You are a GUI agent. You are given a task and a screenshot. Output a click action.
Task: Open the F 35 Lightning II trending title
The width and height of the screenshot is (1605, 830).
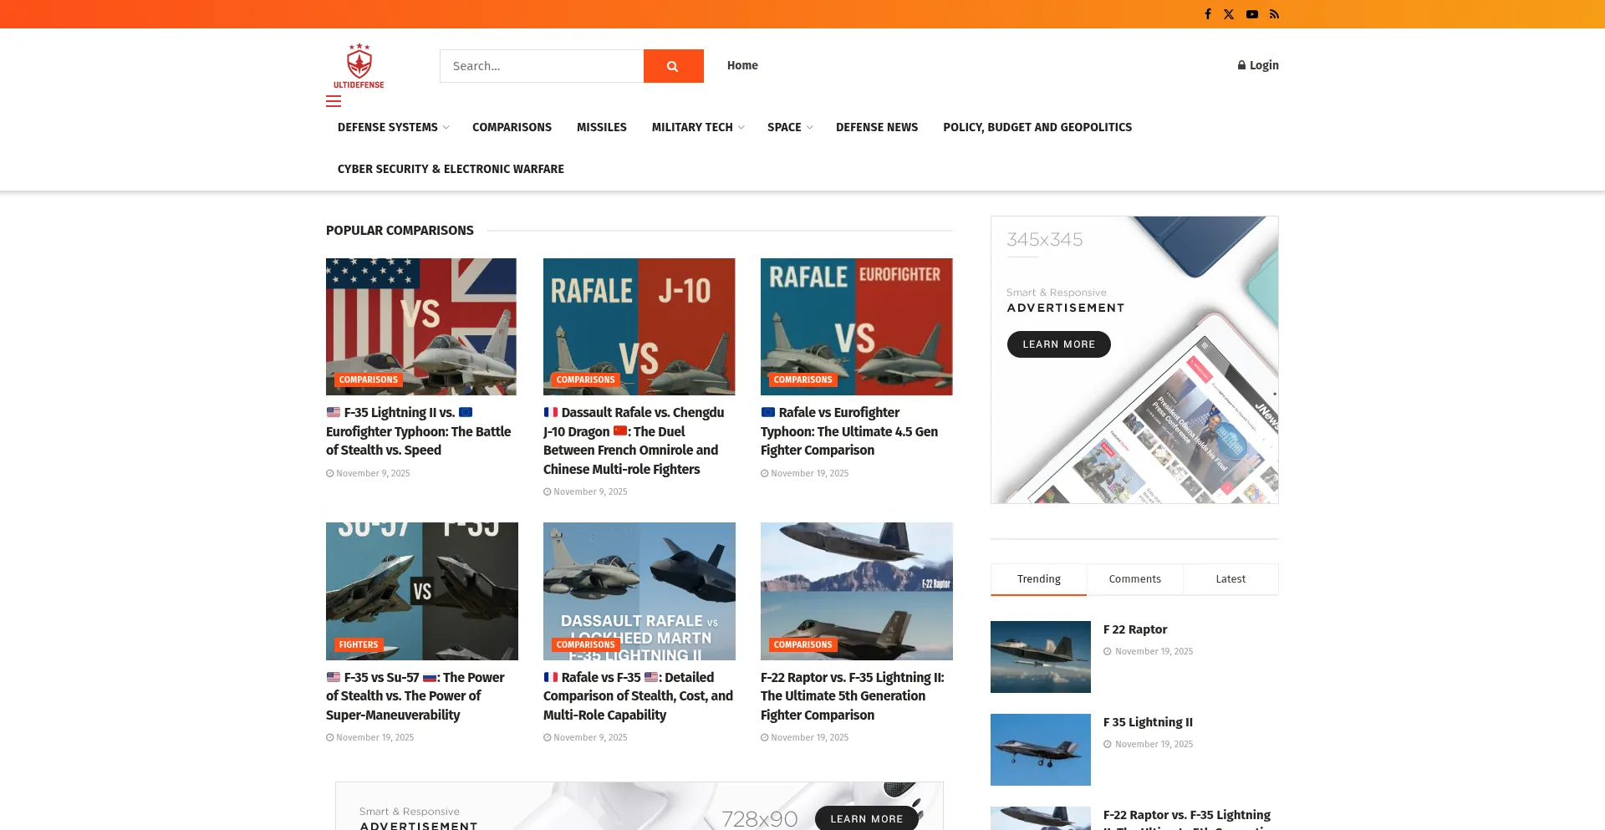[1148, 722]
